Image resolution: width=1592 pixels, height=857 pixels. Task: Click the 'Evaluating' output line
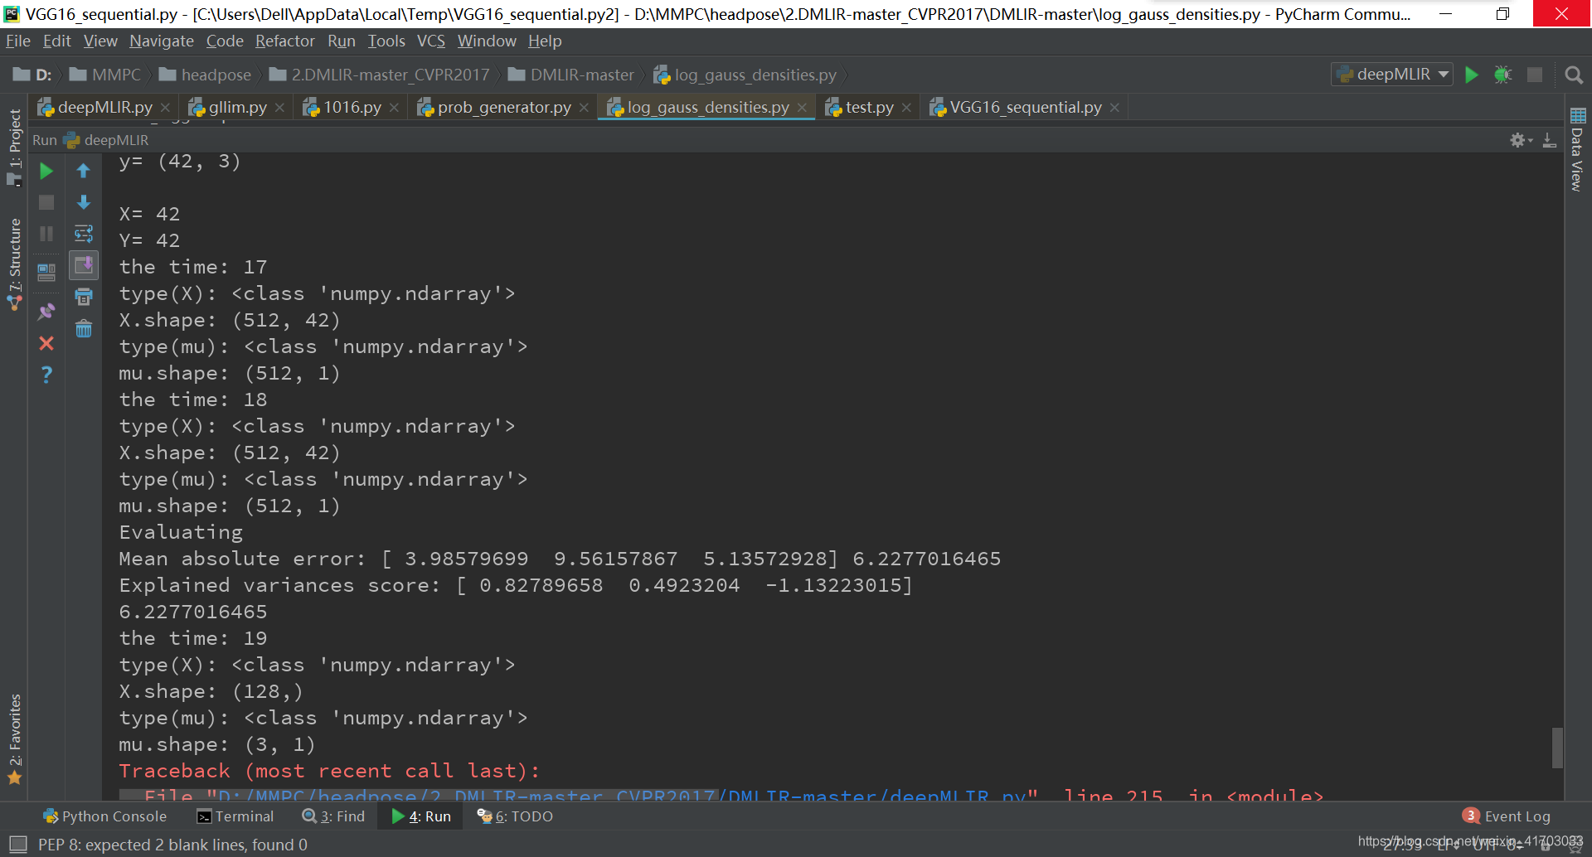(x=181, y=532)
